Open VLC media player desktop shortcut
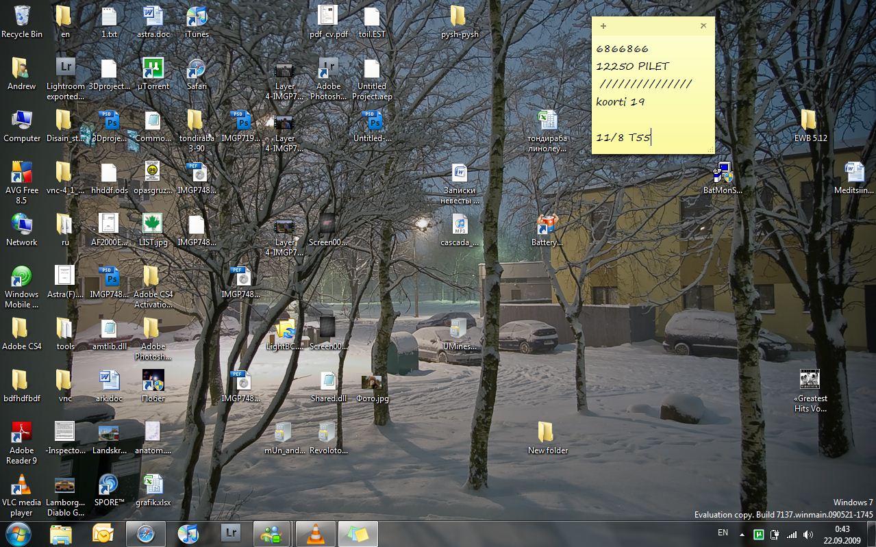 point(21,485)
